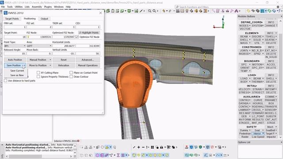This screenshot has height=159, width=283.
Task: Click the table grid icon in top toolbar
Action: (178, 11)
